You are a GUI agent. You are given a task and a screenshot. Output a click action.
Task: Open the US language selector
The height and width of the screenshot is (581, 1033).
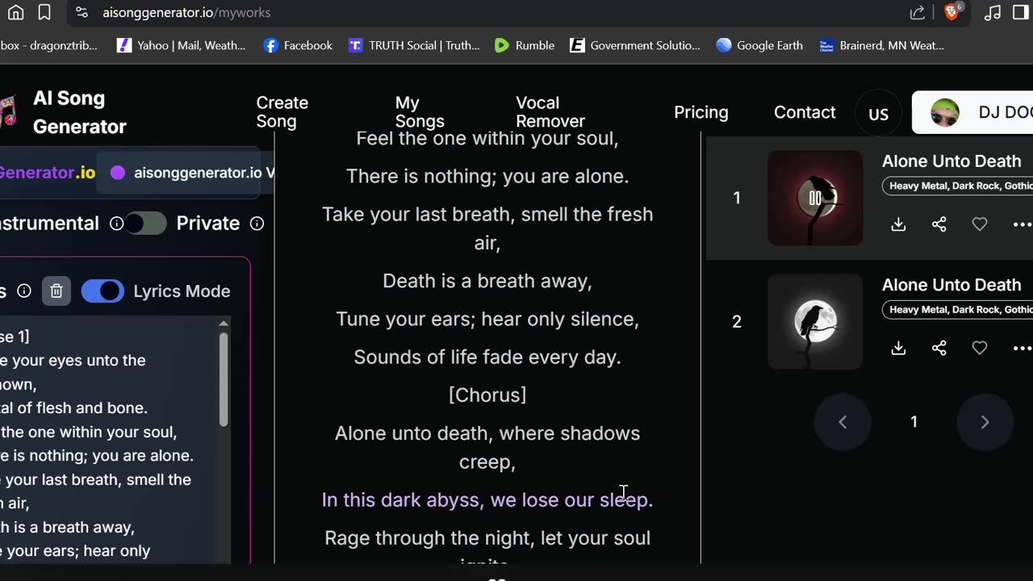(878, 113)
